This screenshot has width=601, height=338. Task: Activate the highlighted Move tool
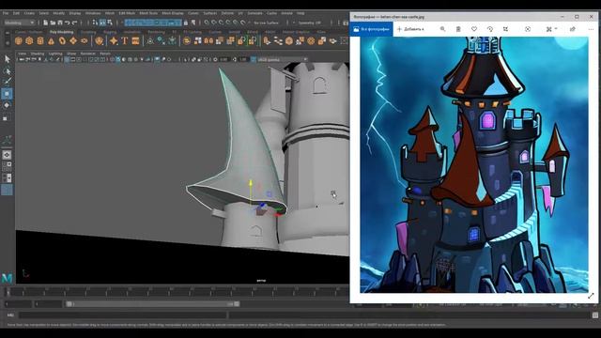point(7,94)
